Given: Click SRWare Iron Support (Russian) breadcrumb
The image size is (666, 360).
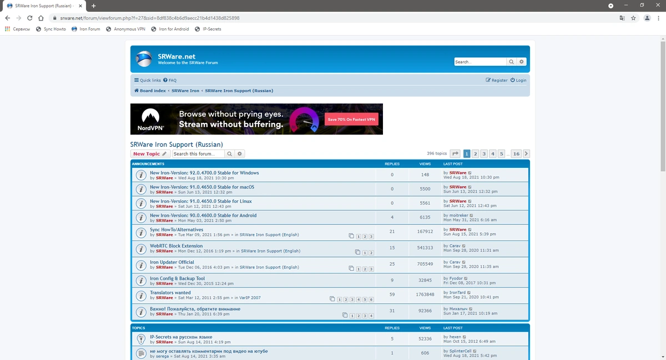Looking at the screenshot, I should click(239, 90).
